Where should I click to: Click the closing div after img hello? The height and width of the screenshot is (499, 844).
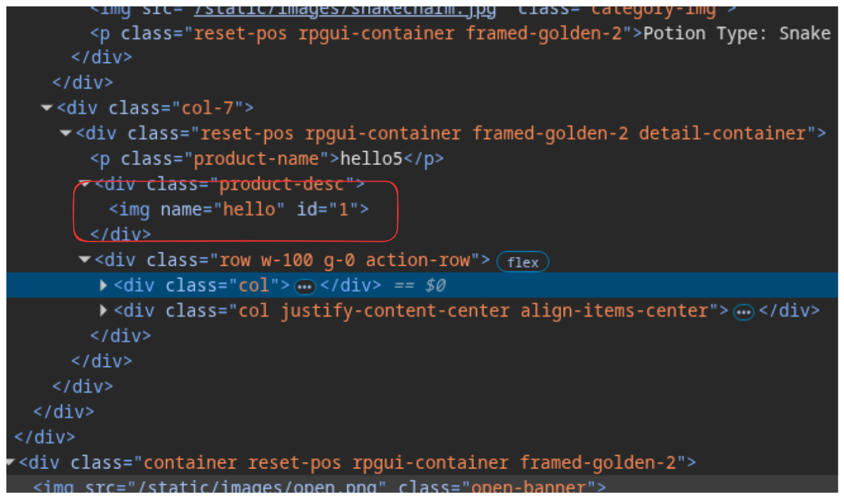tap(120, 234)
